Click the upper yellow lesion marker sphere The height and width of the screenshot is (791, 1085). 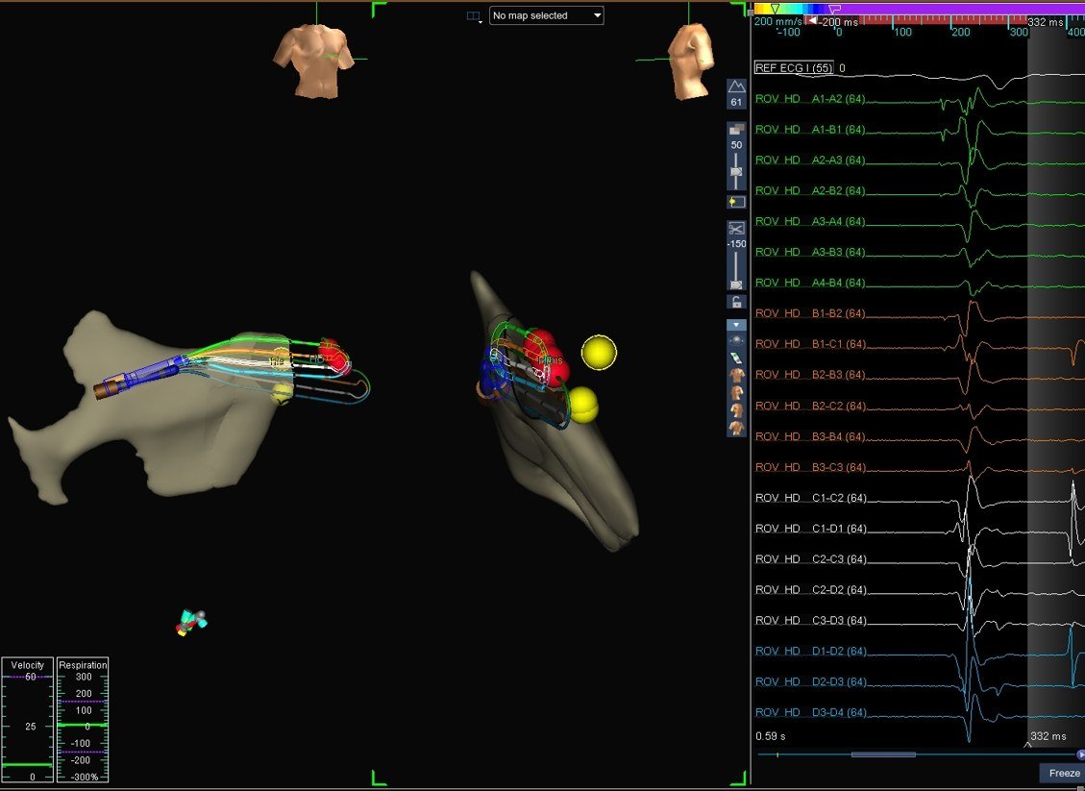(599, 352)
